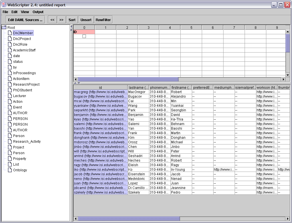The height and width of the screenshot is (223, 292).
Task: Click the InProceedings document icon
Action: [10, 73]
